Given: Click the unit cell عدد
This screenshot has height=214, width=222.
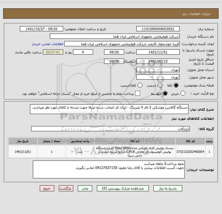Looking at the screenshot, I should (80, 152).
